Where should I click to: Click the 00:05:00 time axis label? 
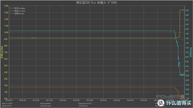coord(22,100)
